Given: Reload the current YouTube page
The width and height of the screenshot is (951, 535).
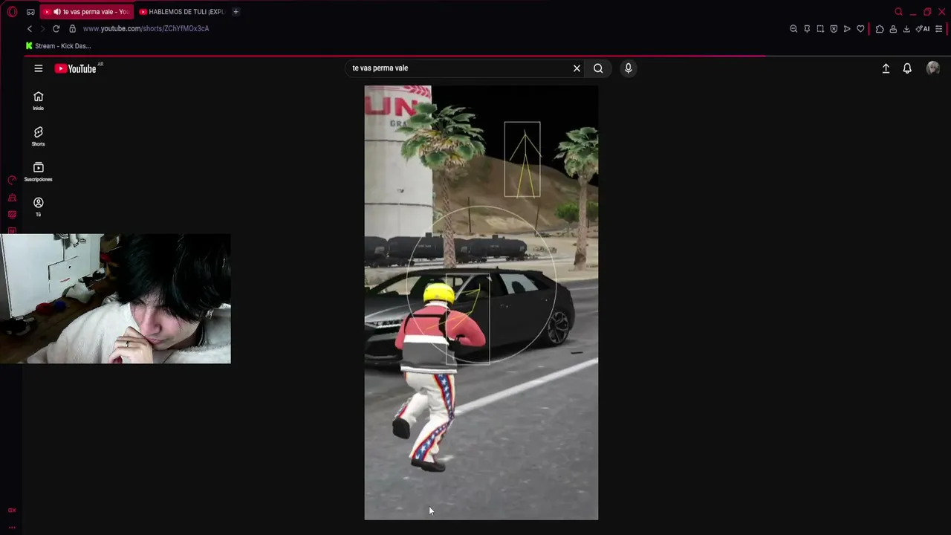Looking at the screenshot, I should click(x=56, y=29).
